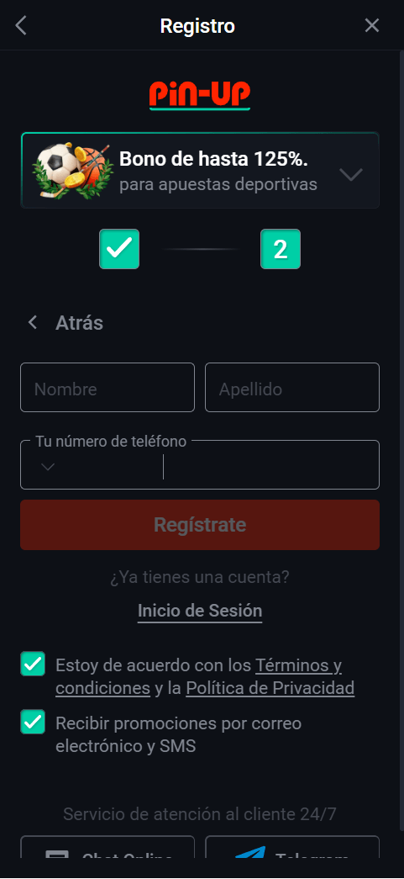
Task: Open the phone country code dropdown
Action: point(48,467)
